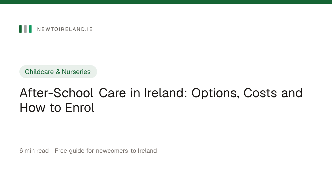Viewport: 332px width, 174px height.
Task: Click the word newcomers in the footer text
Action: (x=112, y=151)
